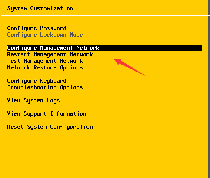Run the Test Management Network option
Screen dimensions: 210x178
45,61
